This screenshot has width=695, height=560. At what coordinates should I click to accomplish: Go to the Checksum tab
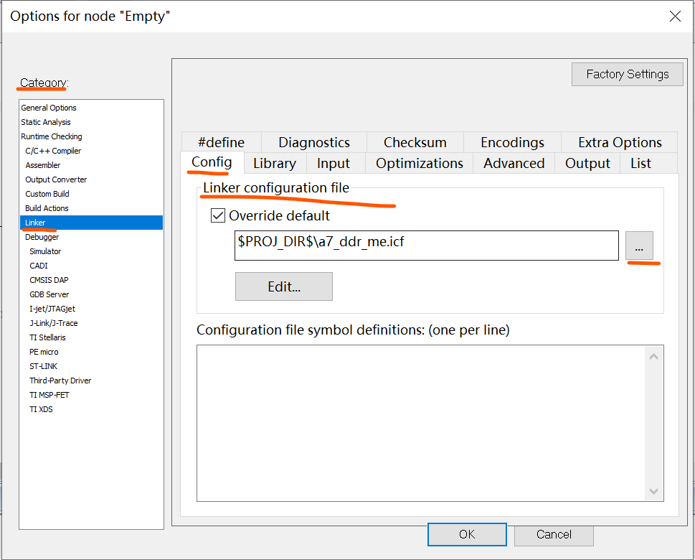point(415,142)
